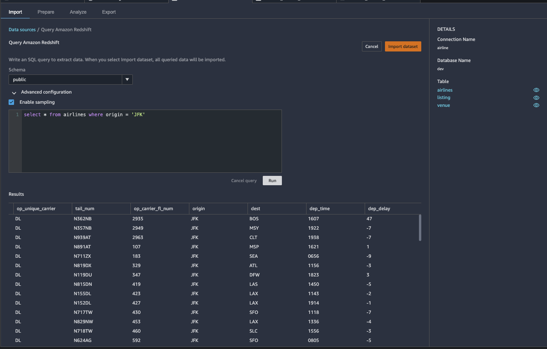This screenshot has width=547, height=349.
Task: Open the airlines table link
Action: [x=445, y=90]
